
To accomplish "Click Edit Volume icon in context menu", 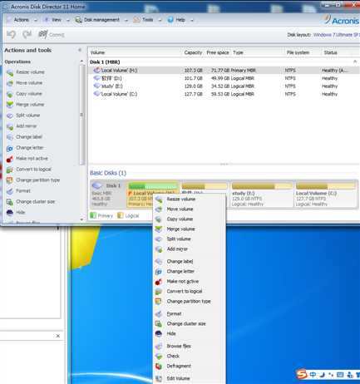I will (159, 378).
